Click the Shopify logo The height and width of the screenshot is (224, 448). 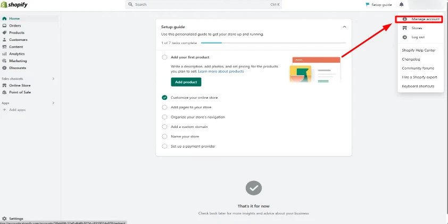click(x=14, y=4)
